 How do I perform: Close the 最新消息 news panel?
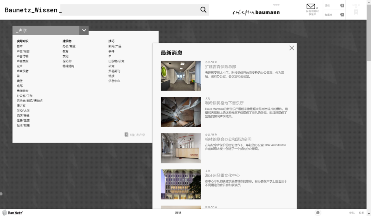pos(292,48)
